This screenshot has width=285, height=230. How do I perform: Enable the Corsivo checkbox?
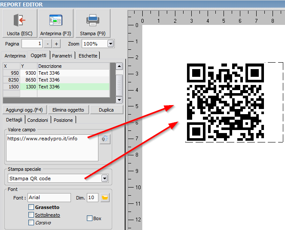31,223
